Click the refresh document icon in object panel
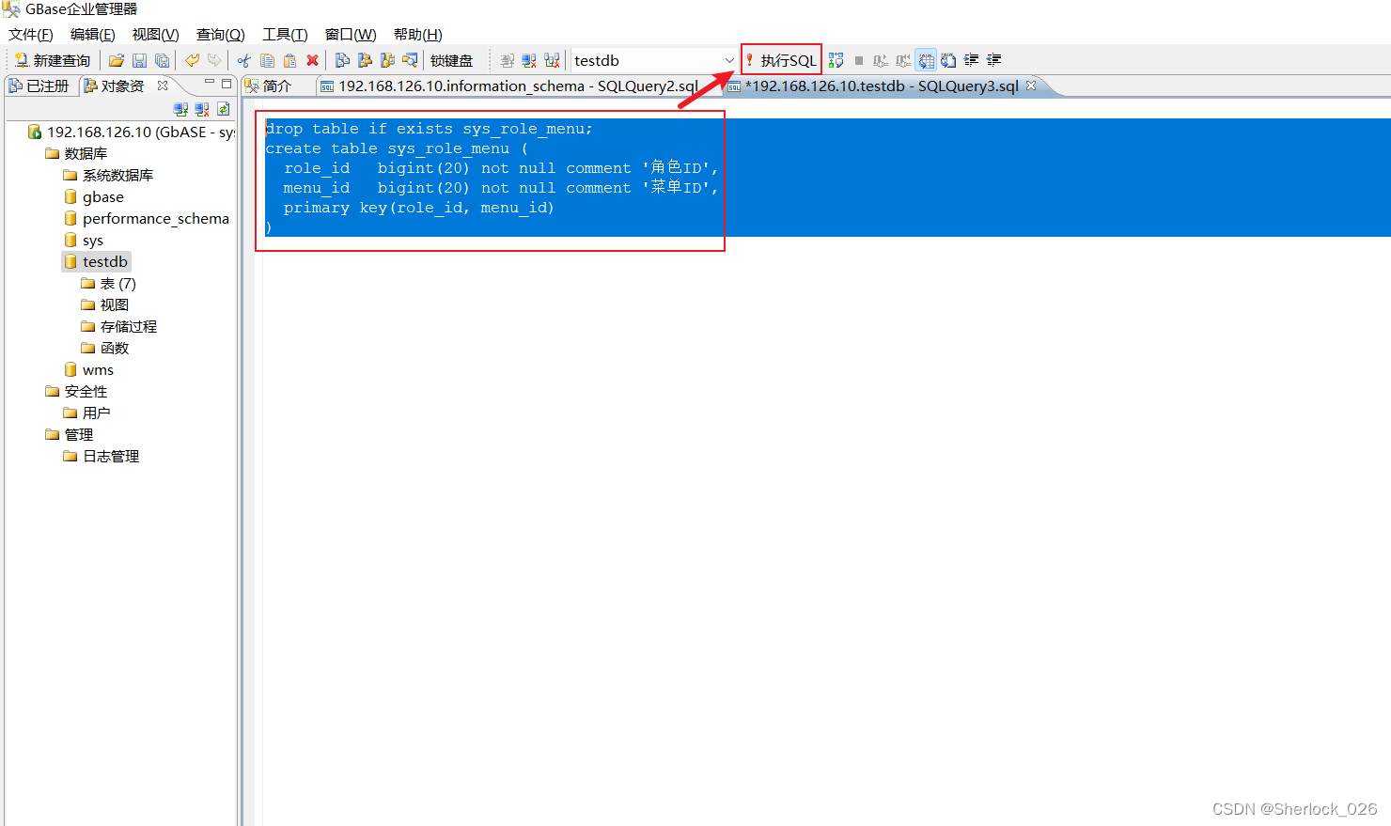The height and width of the screenshot is (826, 1391). 224,108
